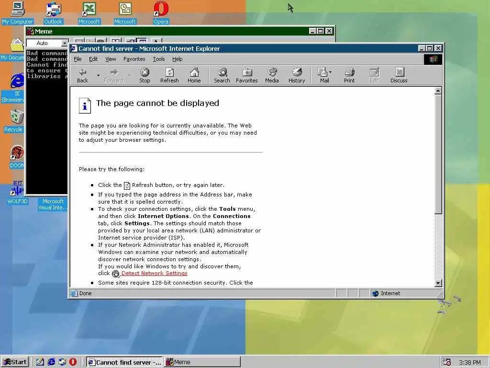
Task: Go to the Home page
Action: pos(194,75)
